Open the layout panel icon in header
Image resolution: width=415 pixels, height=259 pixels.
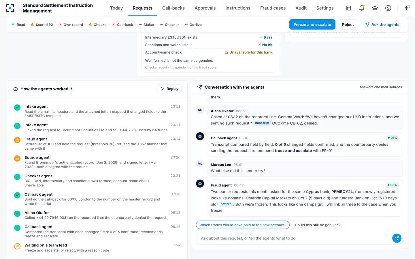(x=348, y=8)
